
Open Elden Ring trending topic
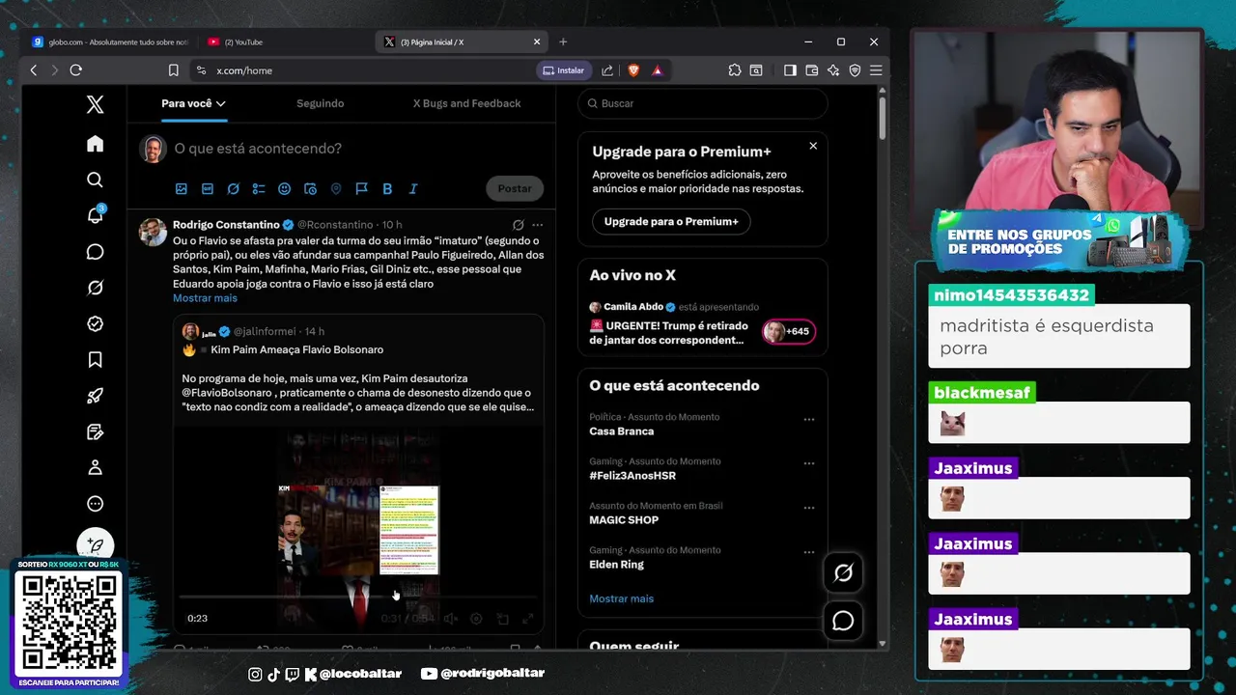click(616, 565)
